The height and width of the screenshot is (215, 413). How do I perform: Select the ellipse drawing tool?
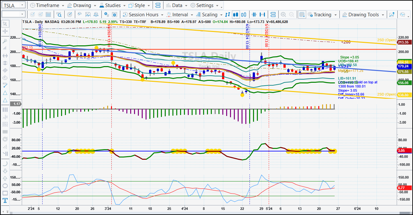pos(5,186)
